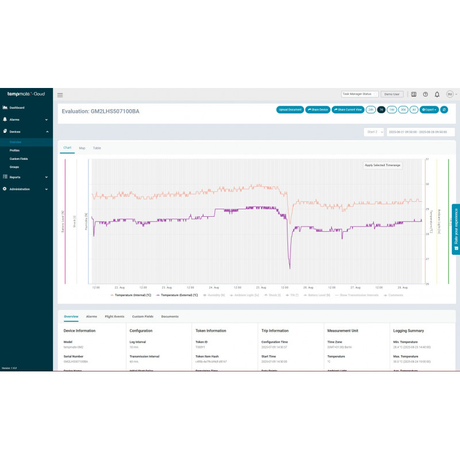Click the hamburger menu icon
The height and width of the screenshot is (460, 460).
coord(60,95)
